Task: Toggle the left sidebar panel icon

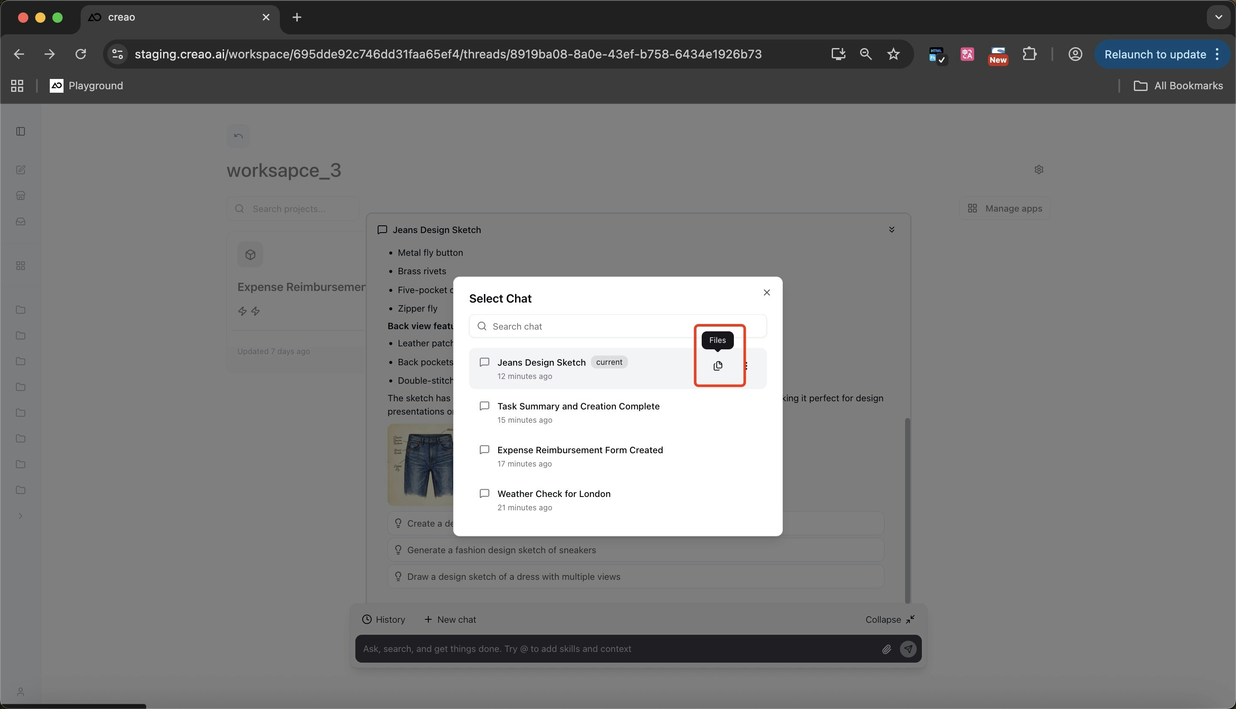Action: pyautogui.click(x=21, y=131)
